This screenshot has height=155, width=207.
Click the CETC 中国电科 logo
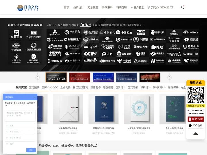141,32
